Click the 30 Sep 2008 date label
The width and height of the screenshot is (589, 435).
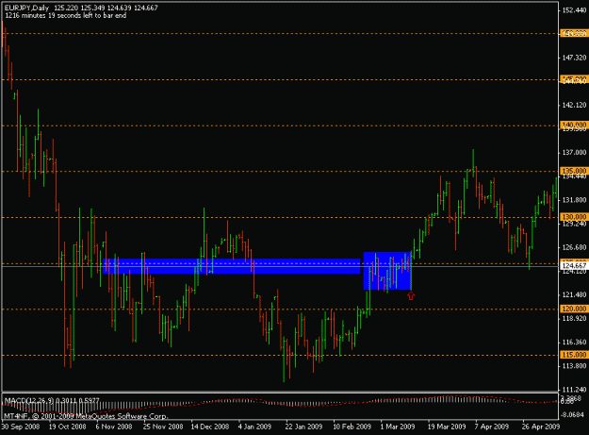point(21,427)
